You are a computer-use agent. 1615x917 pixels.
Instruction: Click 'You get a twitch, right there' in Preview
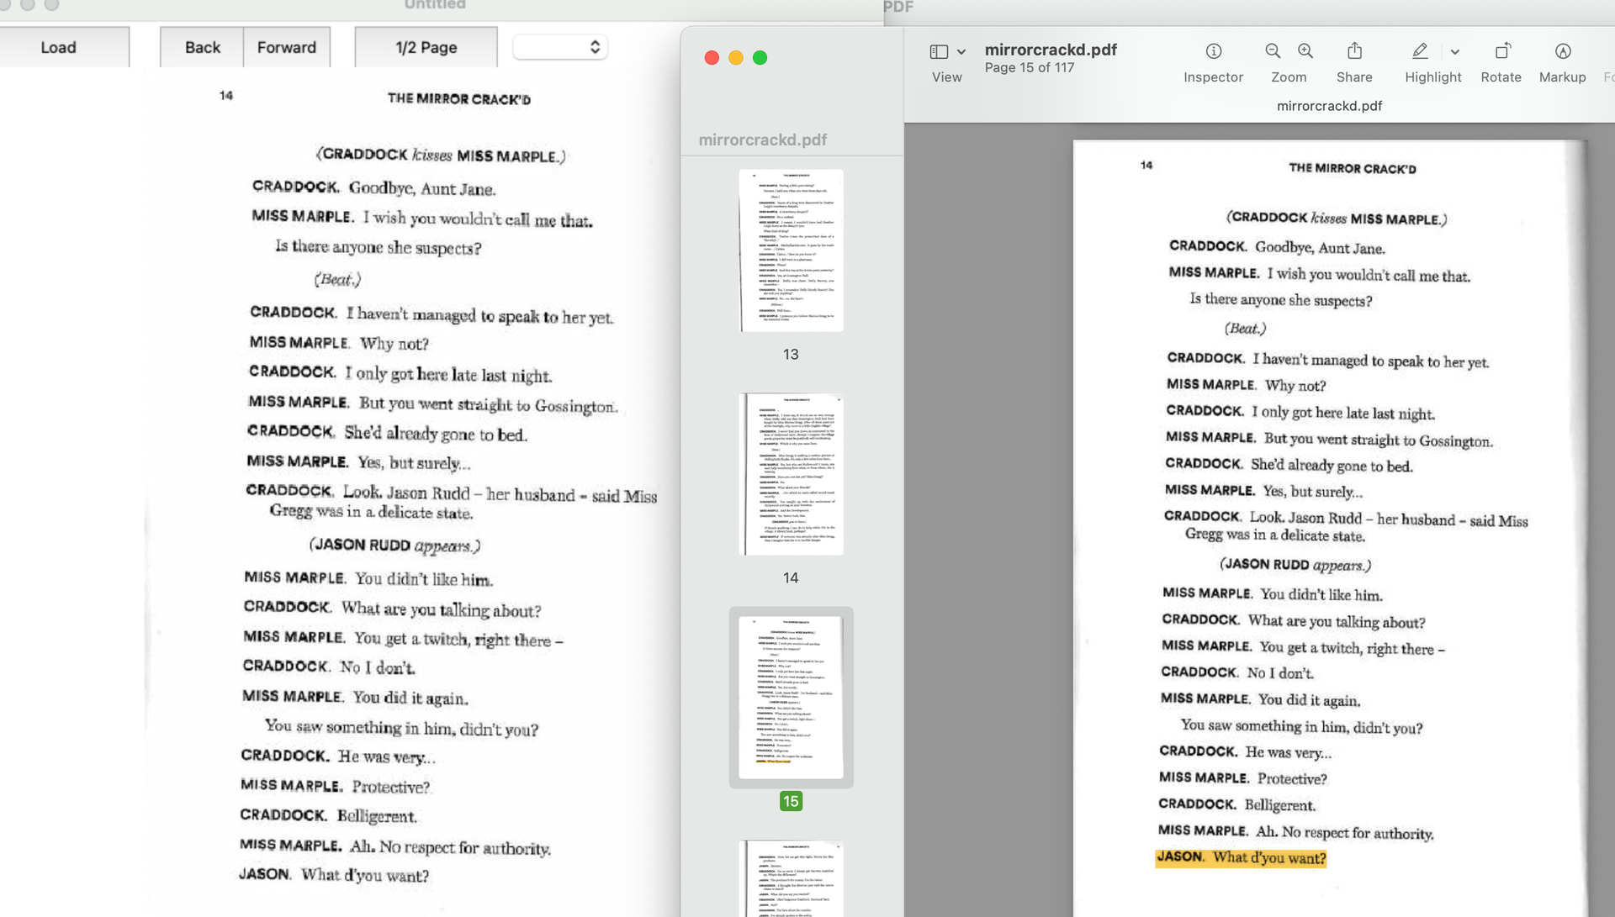[x=1347, y=647]
